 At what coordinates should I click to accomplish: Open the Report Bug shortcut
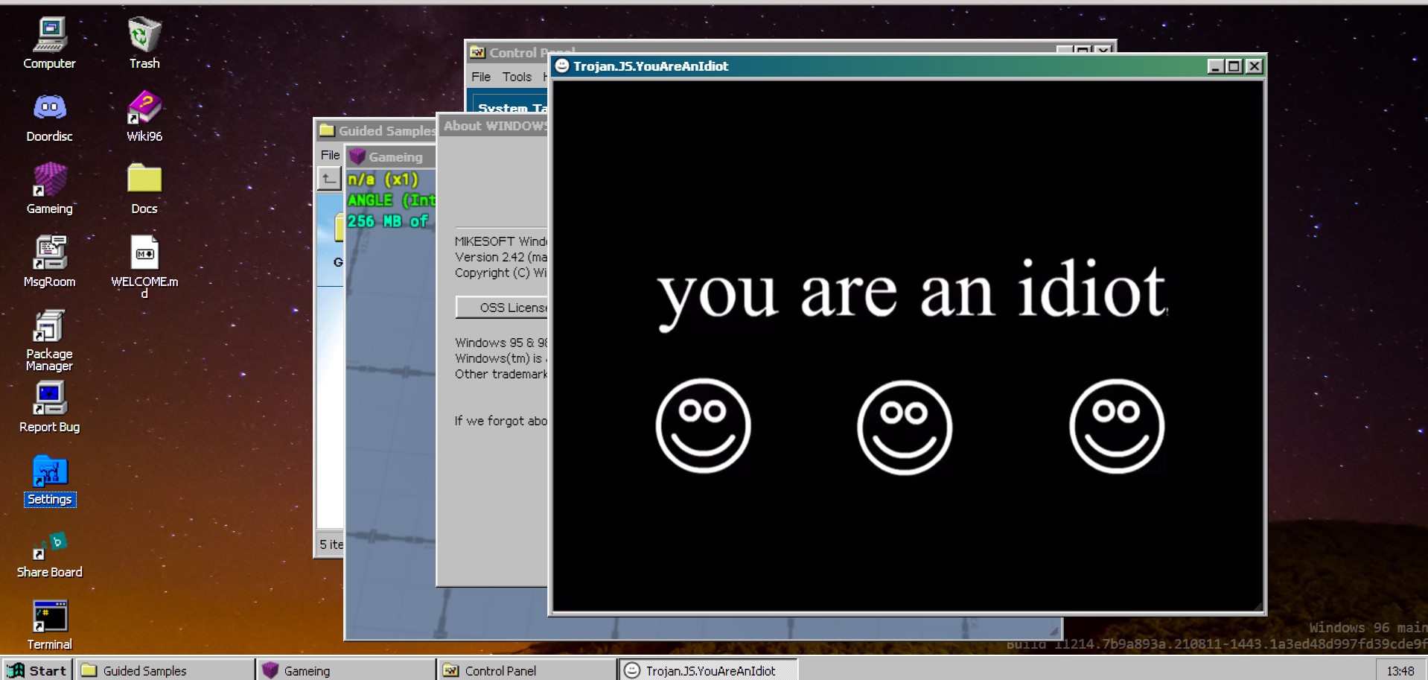(49, 399)
